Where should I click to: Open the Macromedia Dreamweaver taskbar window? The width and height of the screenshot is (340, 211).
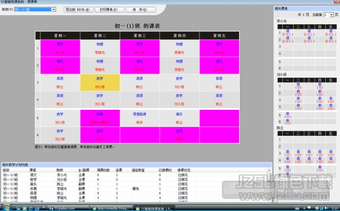point(111,208)
